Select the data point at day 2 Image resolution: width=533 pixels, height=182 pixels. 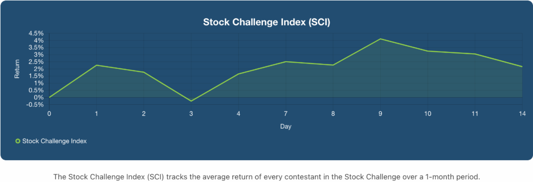[144, 72]
